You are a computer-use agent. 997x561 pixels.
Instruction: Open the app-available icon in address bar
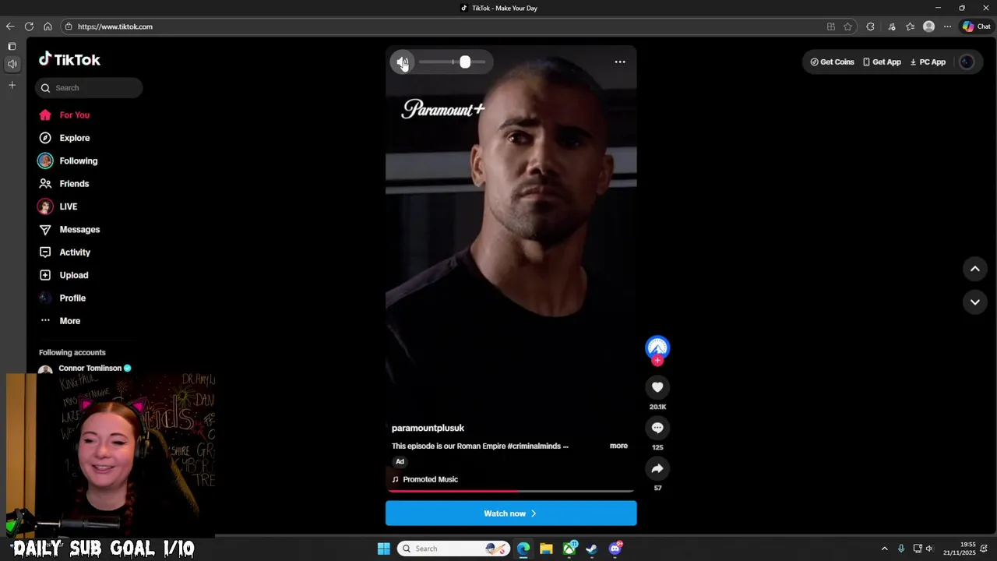(831, 26)
